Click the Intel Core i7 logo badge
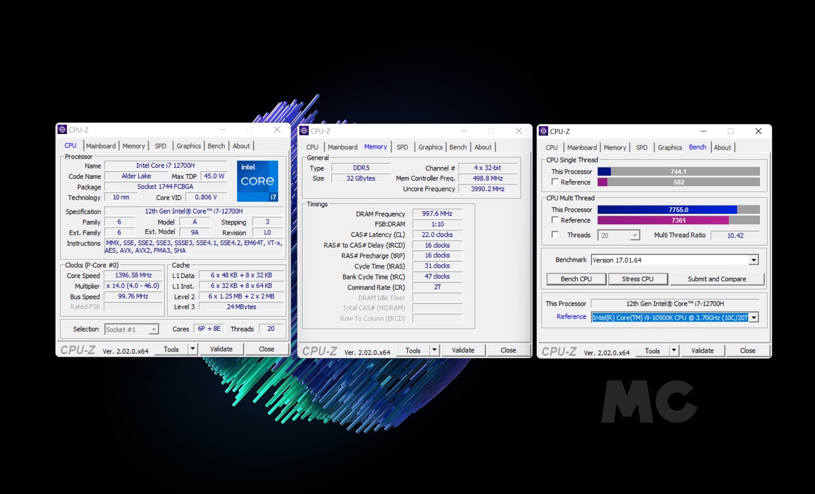The height and width of the screenshot is (494, 815). [257, 181]
